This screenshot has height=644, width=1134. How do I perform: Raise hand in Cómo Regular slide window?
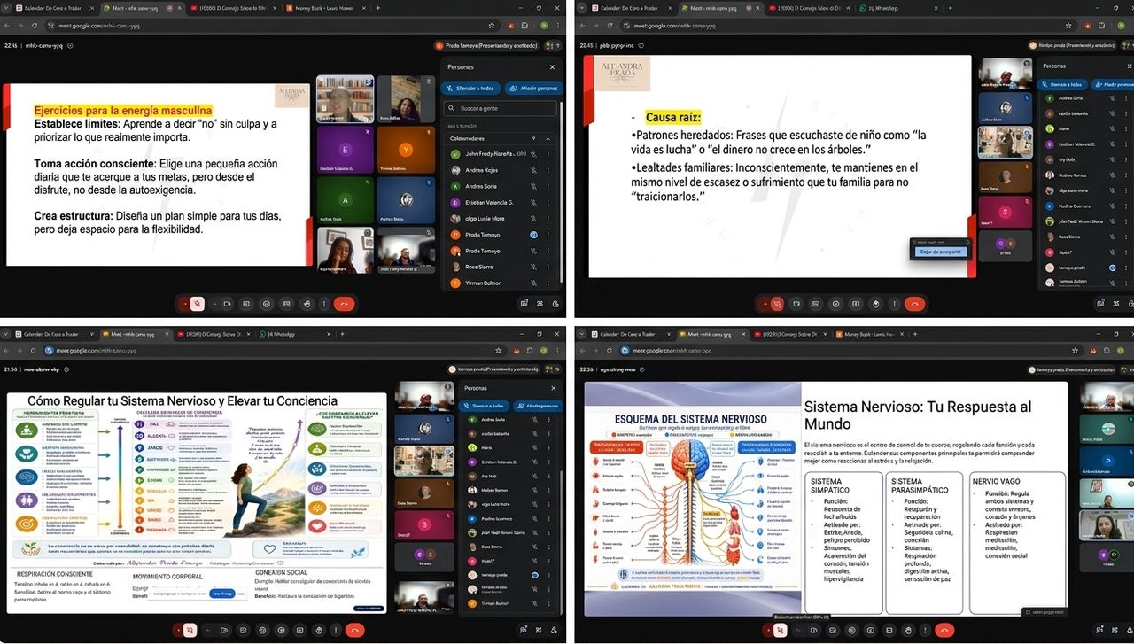click(x=317, y=630)
